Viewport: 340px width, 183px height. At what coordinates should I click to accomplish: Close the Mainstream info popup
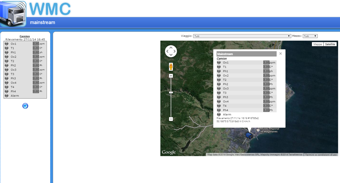280,53
